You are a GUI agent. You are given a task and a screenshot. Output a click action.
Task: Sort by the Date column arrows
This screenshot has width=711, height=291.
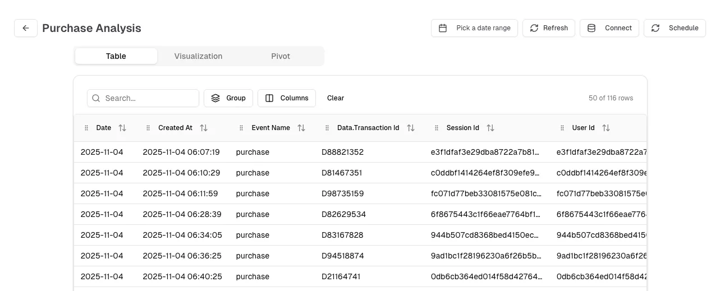122,128
